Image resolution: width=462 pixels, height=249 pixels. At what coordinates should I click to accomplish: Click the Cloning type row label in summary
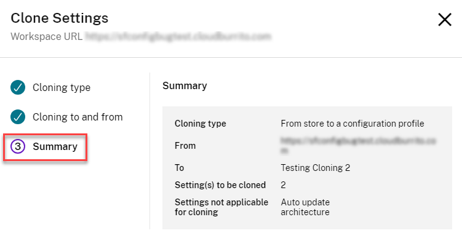[201, 124]
